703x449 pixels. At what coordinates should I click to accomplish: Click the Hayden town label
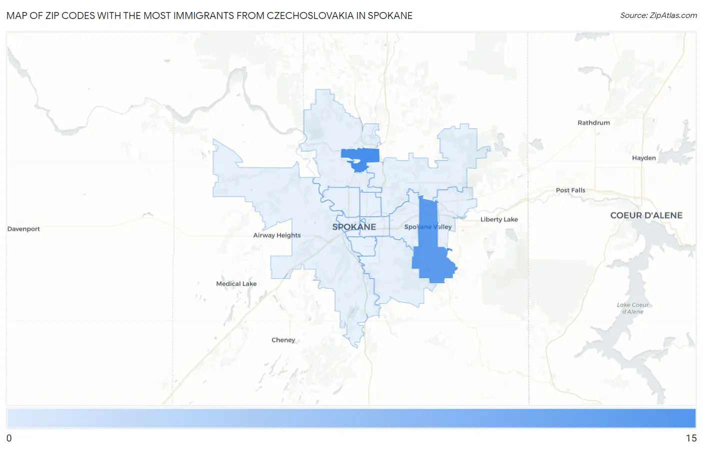point(644,158)
